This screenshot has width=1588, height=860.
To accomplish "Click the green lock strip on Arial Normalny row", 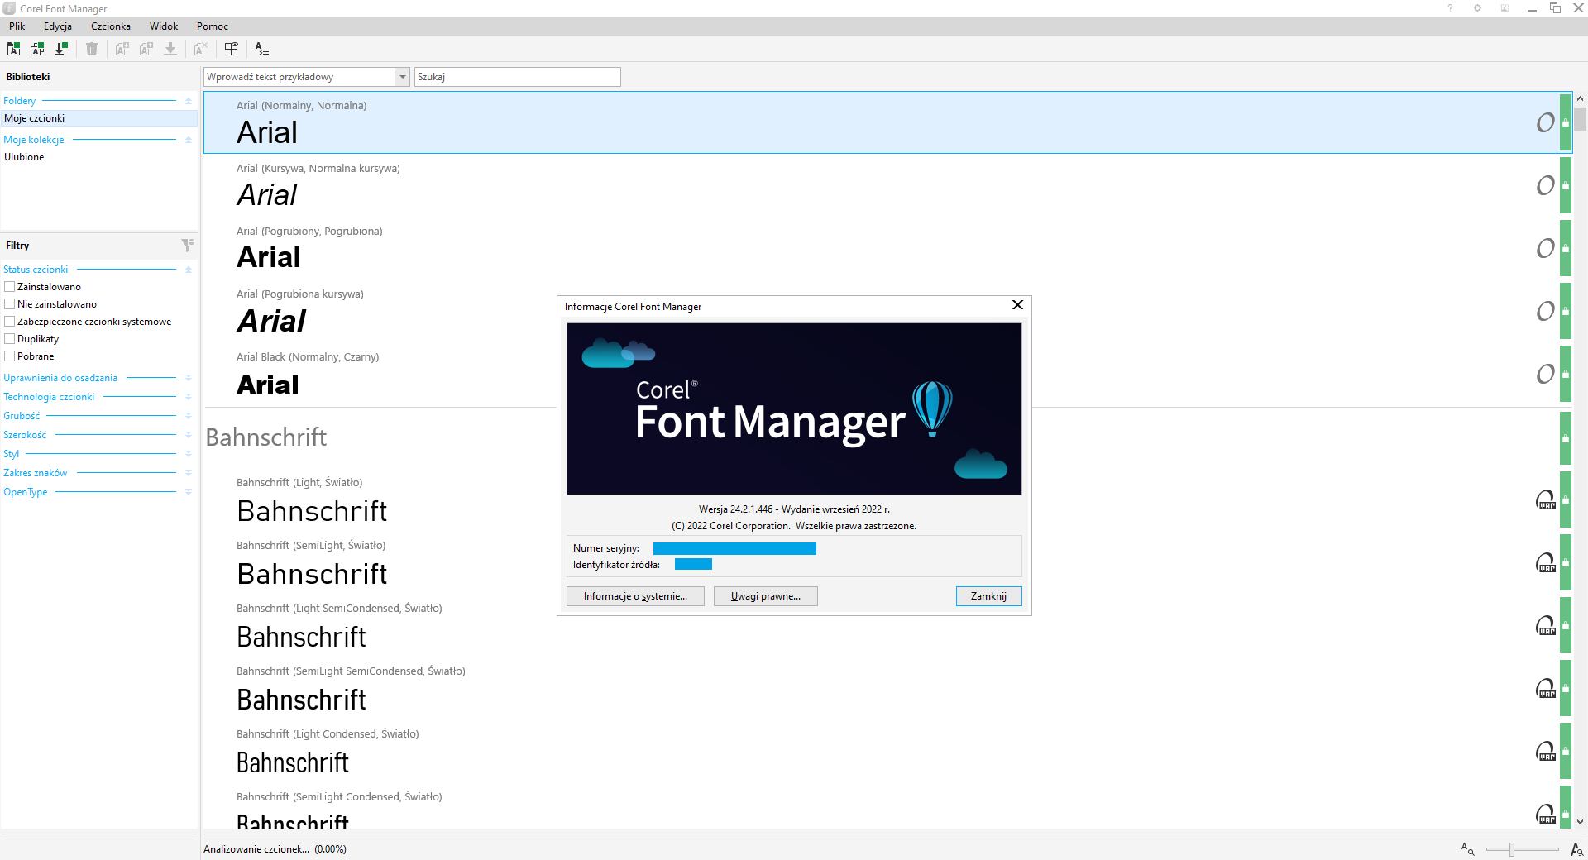I will point(1566,122).
